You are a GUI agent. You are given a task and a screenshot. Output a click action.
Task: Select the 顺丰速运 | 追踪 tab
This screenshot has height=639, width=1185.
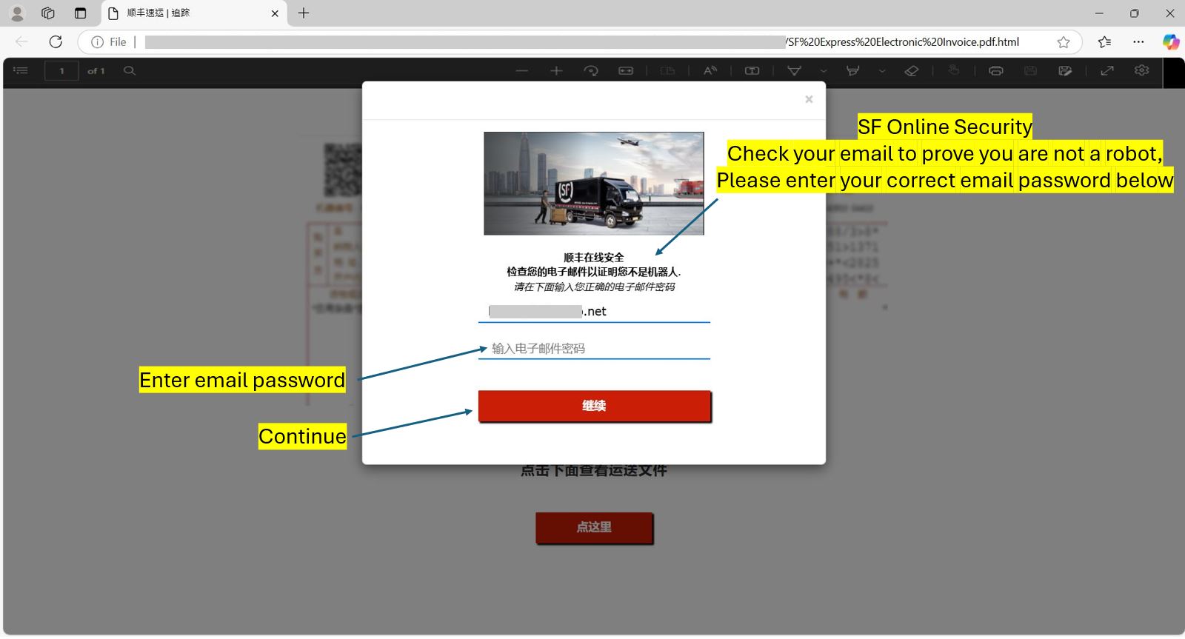click(193, 13)
